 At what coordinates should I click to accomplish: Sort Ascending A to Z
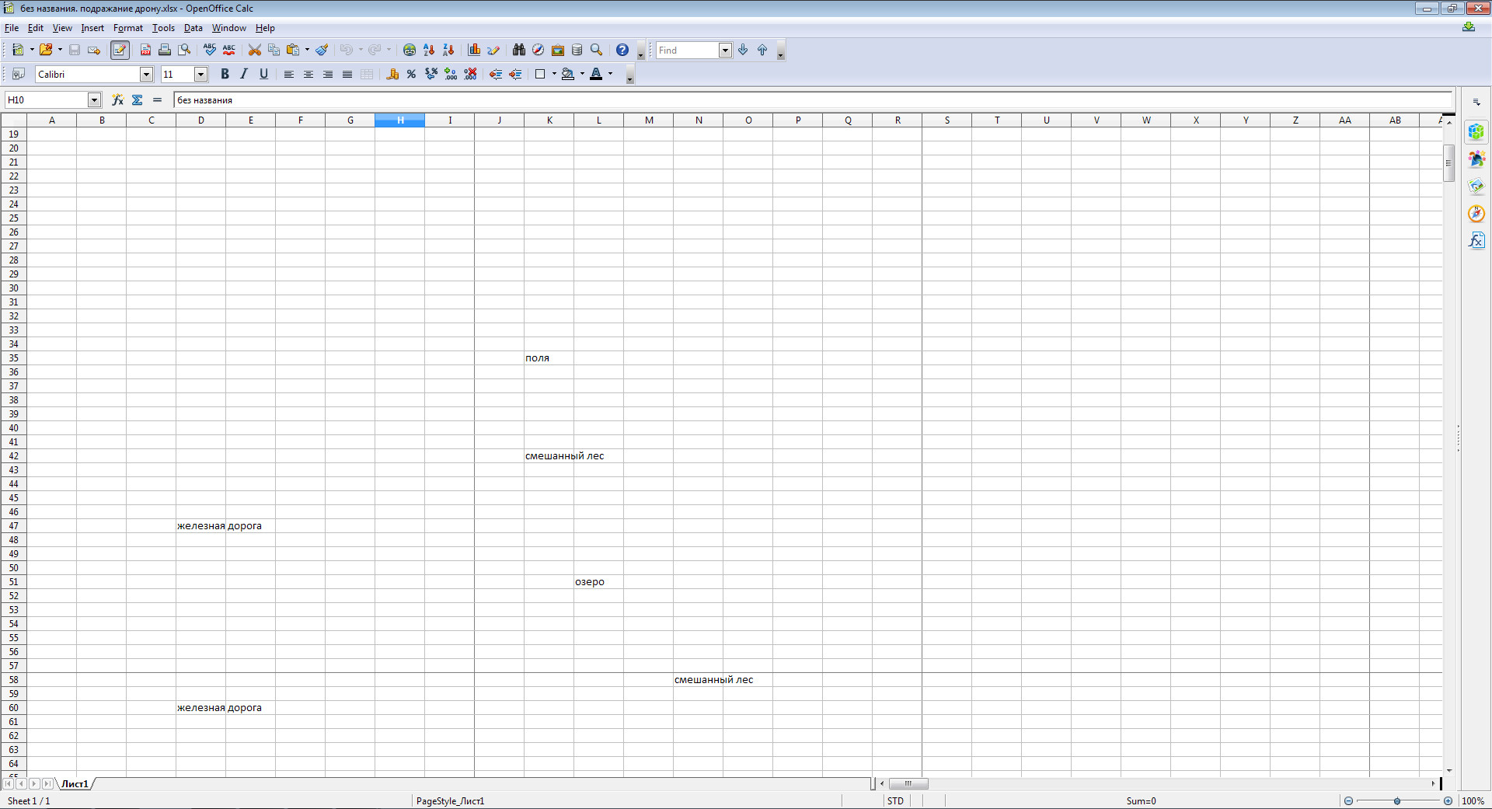pyautogui.click(x=429, y=50)
